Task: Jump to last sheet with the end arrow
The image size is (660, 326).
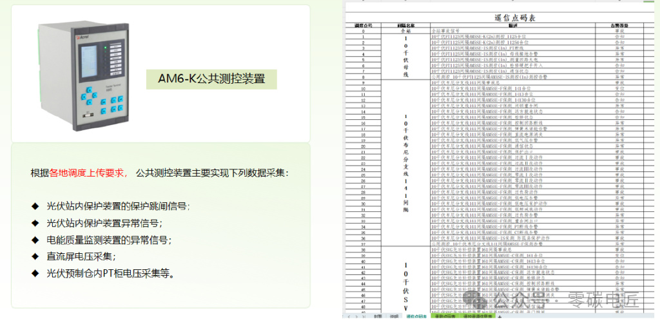Action: [364, 316]
